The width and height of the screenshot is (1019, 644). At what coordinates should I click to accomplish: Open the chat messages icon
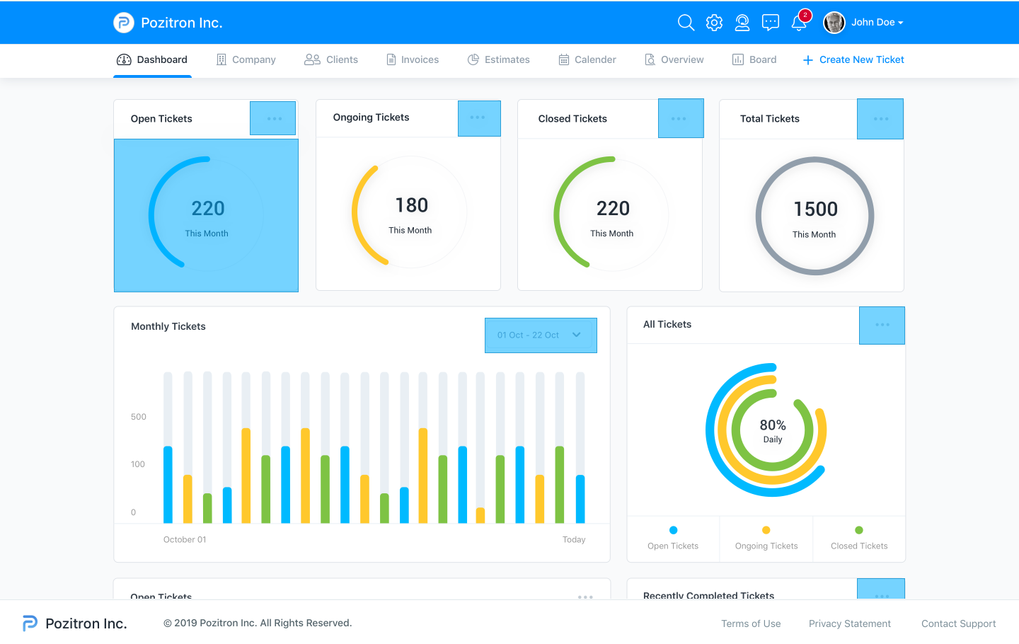[x=771, y=23]
